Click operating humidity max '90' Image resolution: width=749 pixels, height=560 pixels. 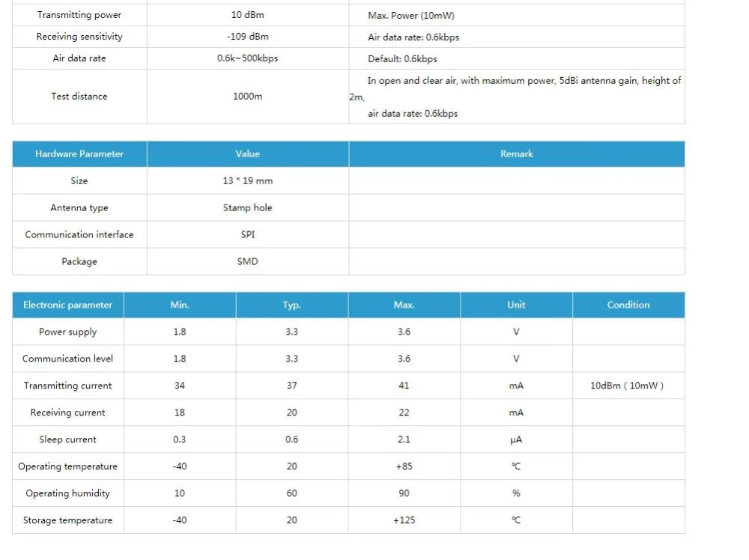pos(404,493)
